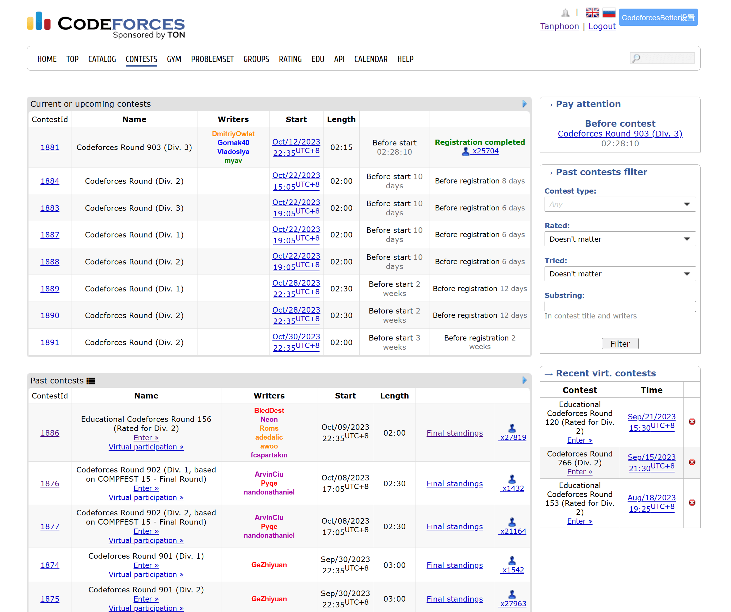This screenshot has height=612, width=731.
Task: Remove Educational Round 120 virtual contest (red cross)
Action: 692,421
